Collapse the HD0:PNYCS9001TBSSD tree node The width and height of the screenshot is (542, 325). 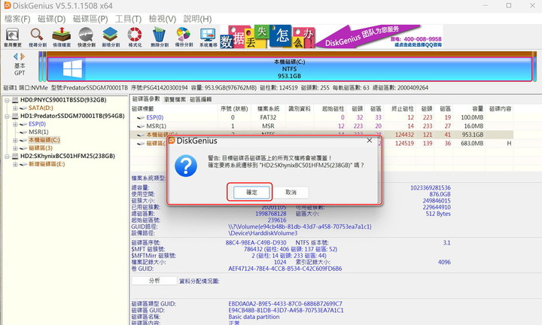click(7, 100)
